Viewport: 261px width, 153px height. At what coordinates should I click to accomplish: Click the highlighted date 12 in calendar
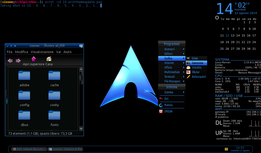click(x=227, y=35)
